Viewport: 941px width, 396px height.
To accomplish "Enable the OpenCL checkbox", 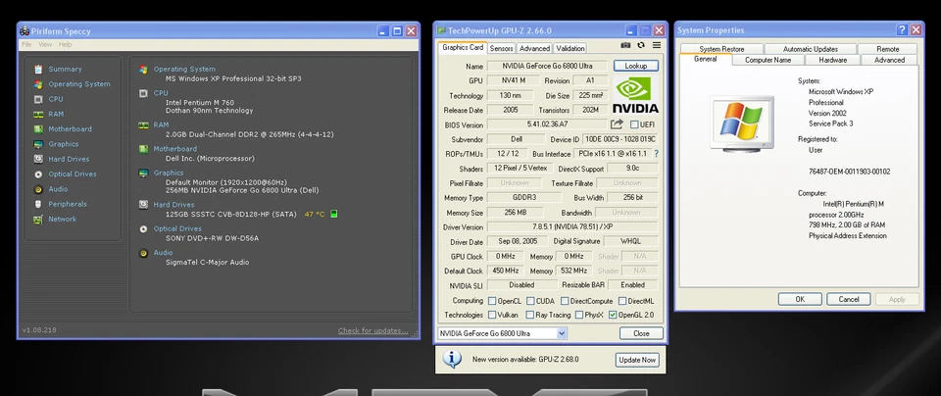I will [x=492, y=301].
